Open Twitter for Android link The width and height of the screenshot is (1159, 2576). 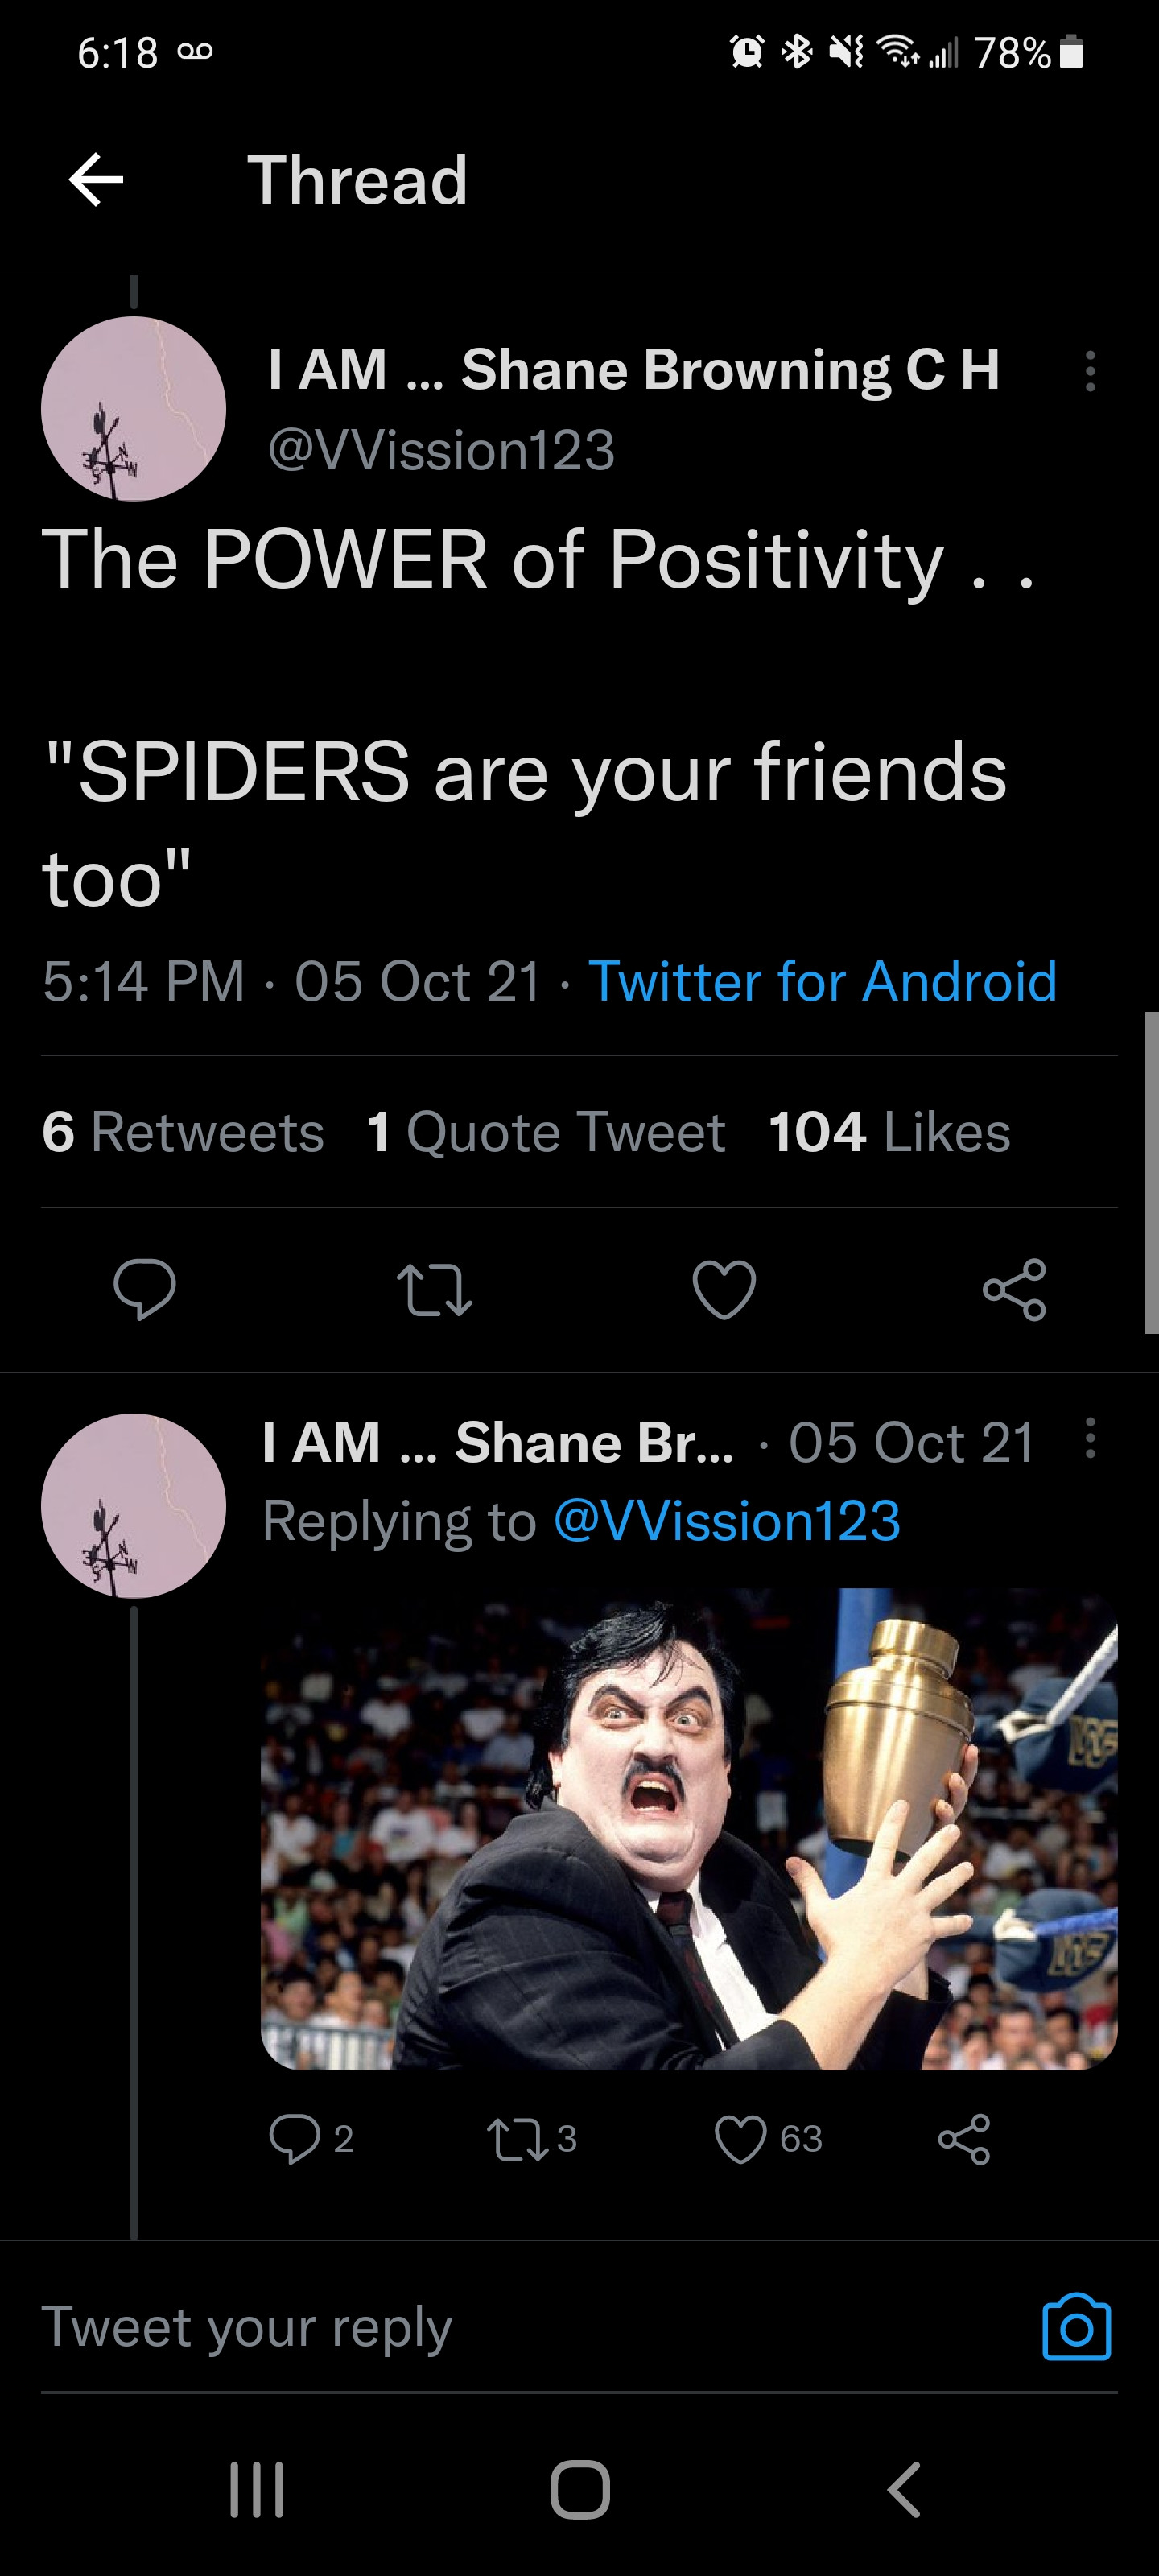pyautogui.click(x=822, y=981)
